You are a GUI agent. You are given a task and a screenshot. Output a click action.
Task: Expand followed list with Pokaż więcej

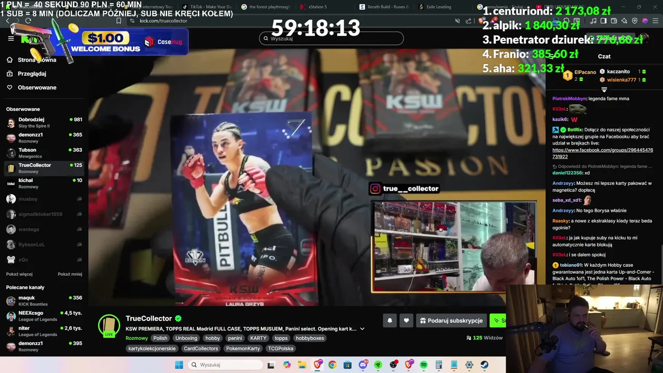19,274
